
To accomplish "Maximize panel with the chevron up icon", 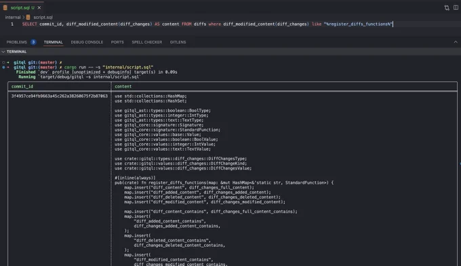I will click(456, 42).
